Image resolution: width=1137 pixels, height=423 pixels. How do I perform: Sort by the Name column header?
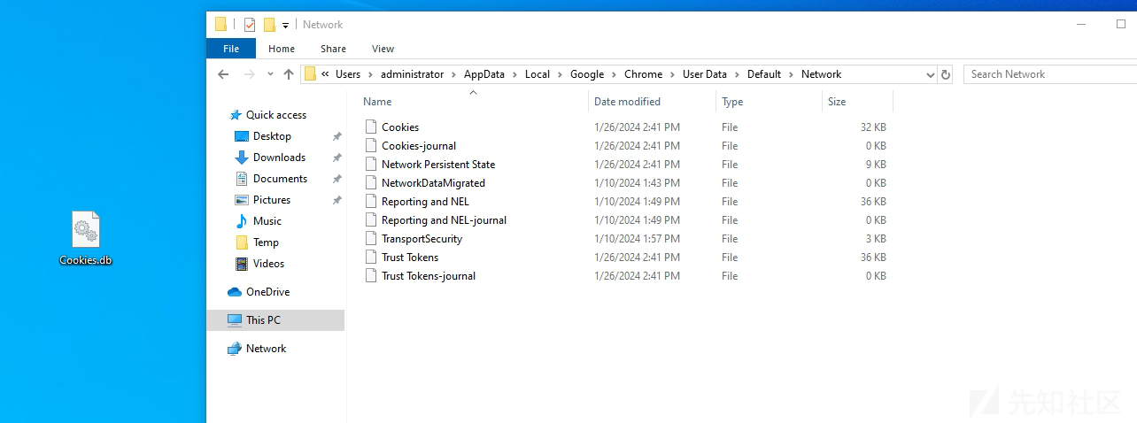[x=377, y=102]
